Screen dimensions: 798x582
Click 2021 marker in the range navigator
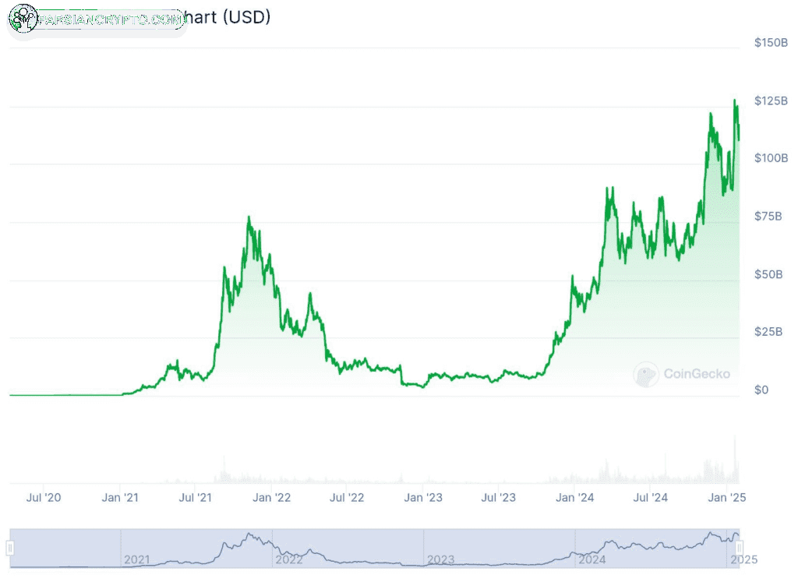pyautogui.click(x=137, y=559)
